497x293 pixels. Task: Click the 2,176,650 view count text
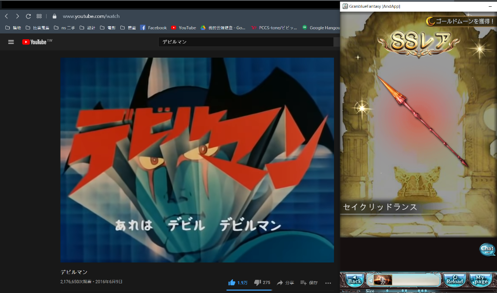pyautogui.click(x=76, y=281)
